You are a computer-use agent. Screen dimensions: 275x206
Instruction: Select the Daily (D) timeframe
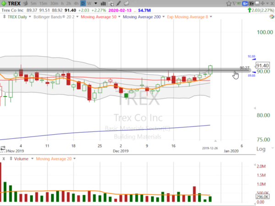pyautogui.click(x=83, y=3)
